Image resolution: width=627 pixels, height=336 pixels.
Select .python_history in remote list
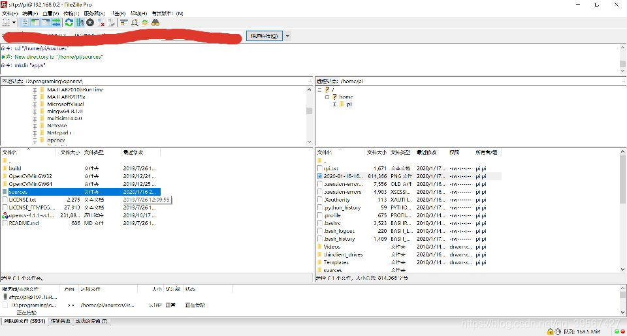coord(342,207)
